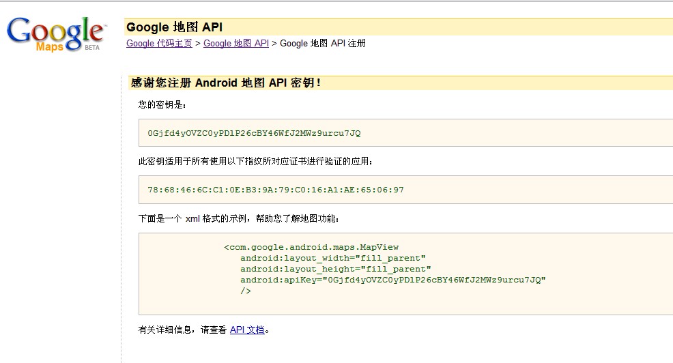Open the Google 代码主页 breadcrumb link

point(159,44)
